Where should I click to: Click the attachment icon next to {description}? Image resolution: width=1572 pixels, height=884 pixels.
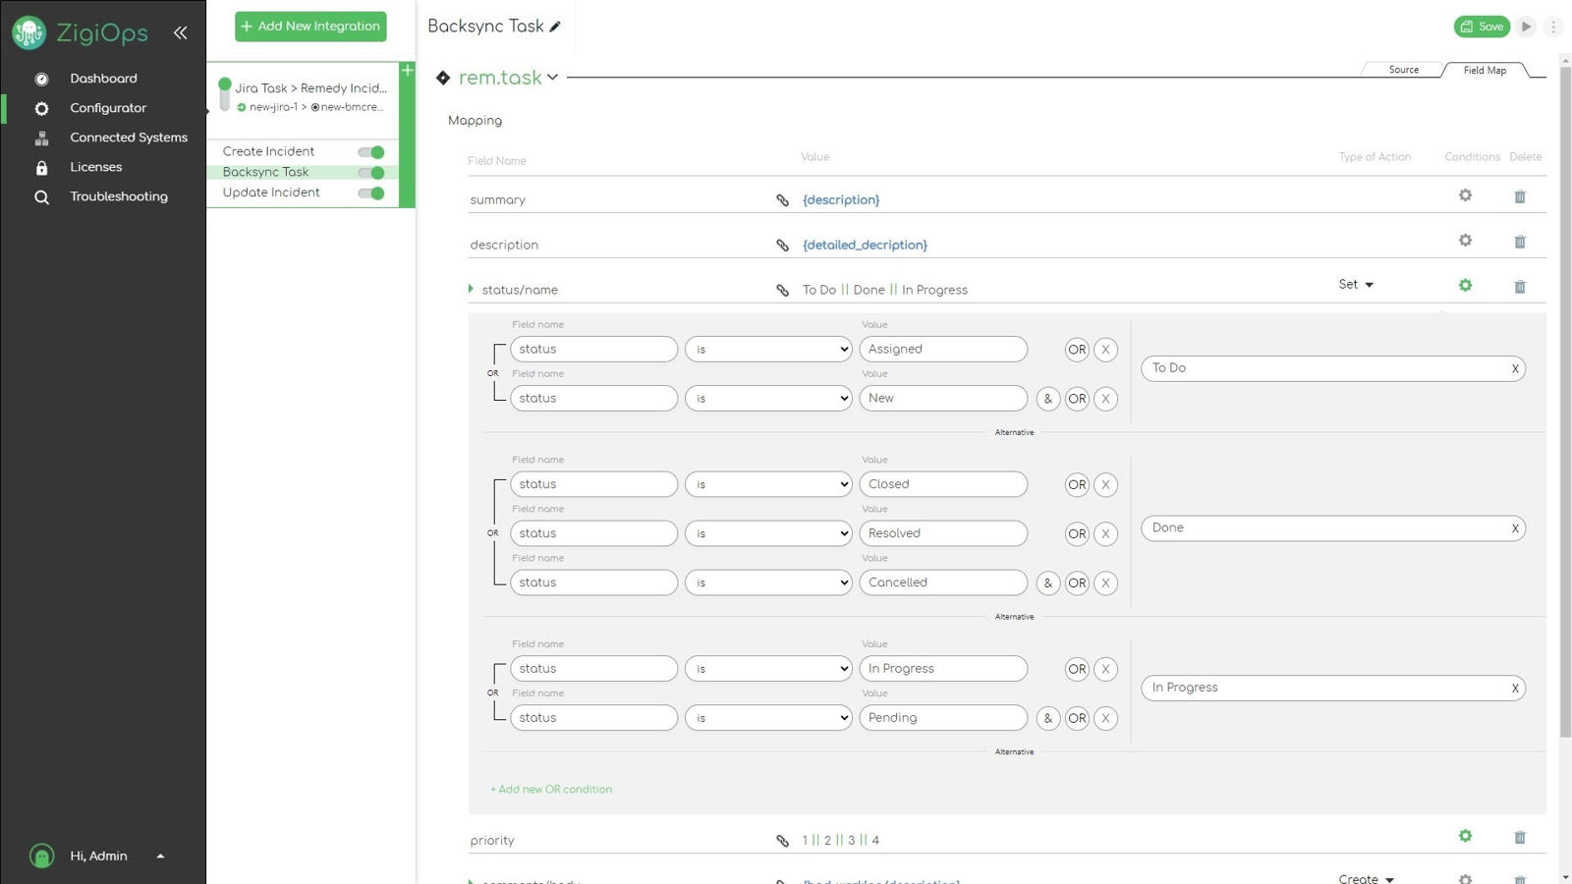point(782,199)
